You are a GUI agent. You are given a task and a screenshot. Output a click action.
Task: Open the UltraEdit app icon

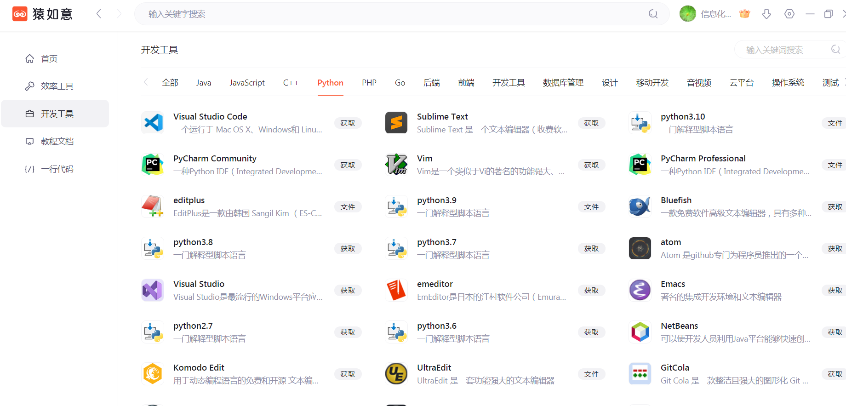396,374
